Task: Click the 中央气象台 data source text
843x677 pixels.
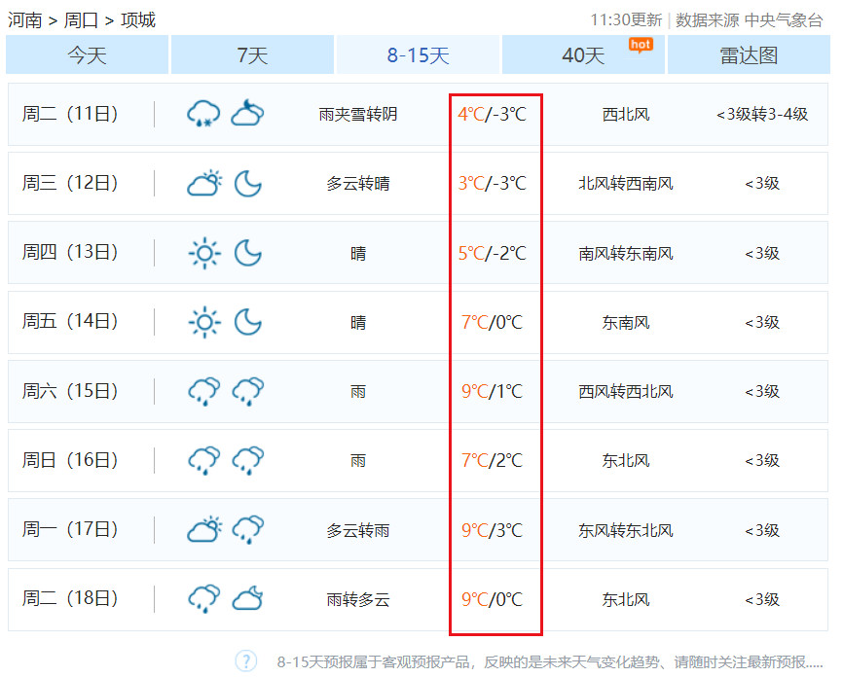Action: click(784, 20)
